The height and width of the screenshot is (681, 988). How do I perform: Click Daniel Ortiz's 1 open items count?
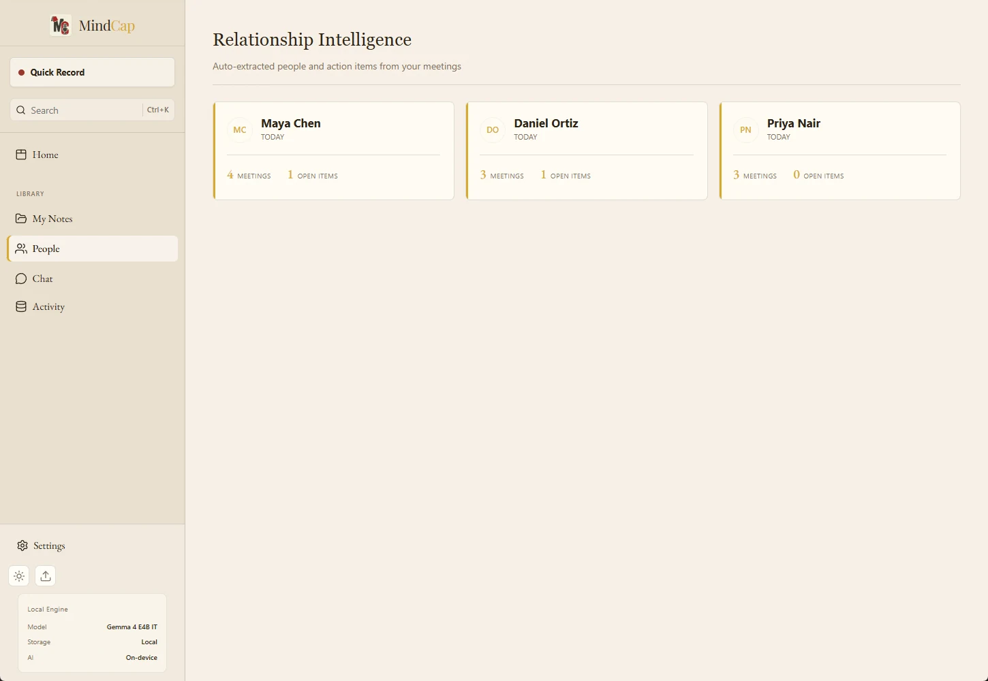pyautogui.click(x=566, y=175)
